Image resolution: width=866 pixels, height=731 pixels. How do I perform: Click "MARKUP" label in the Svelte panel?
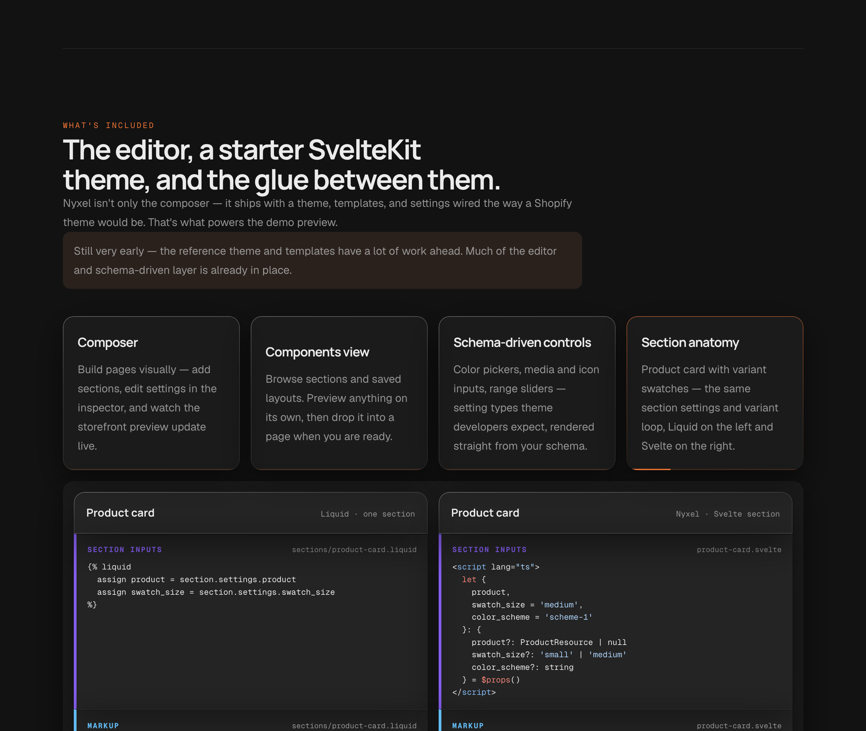468,726
